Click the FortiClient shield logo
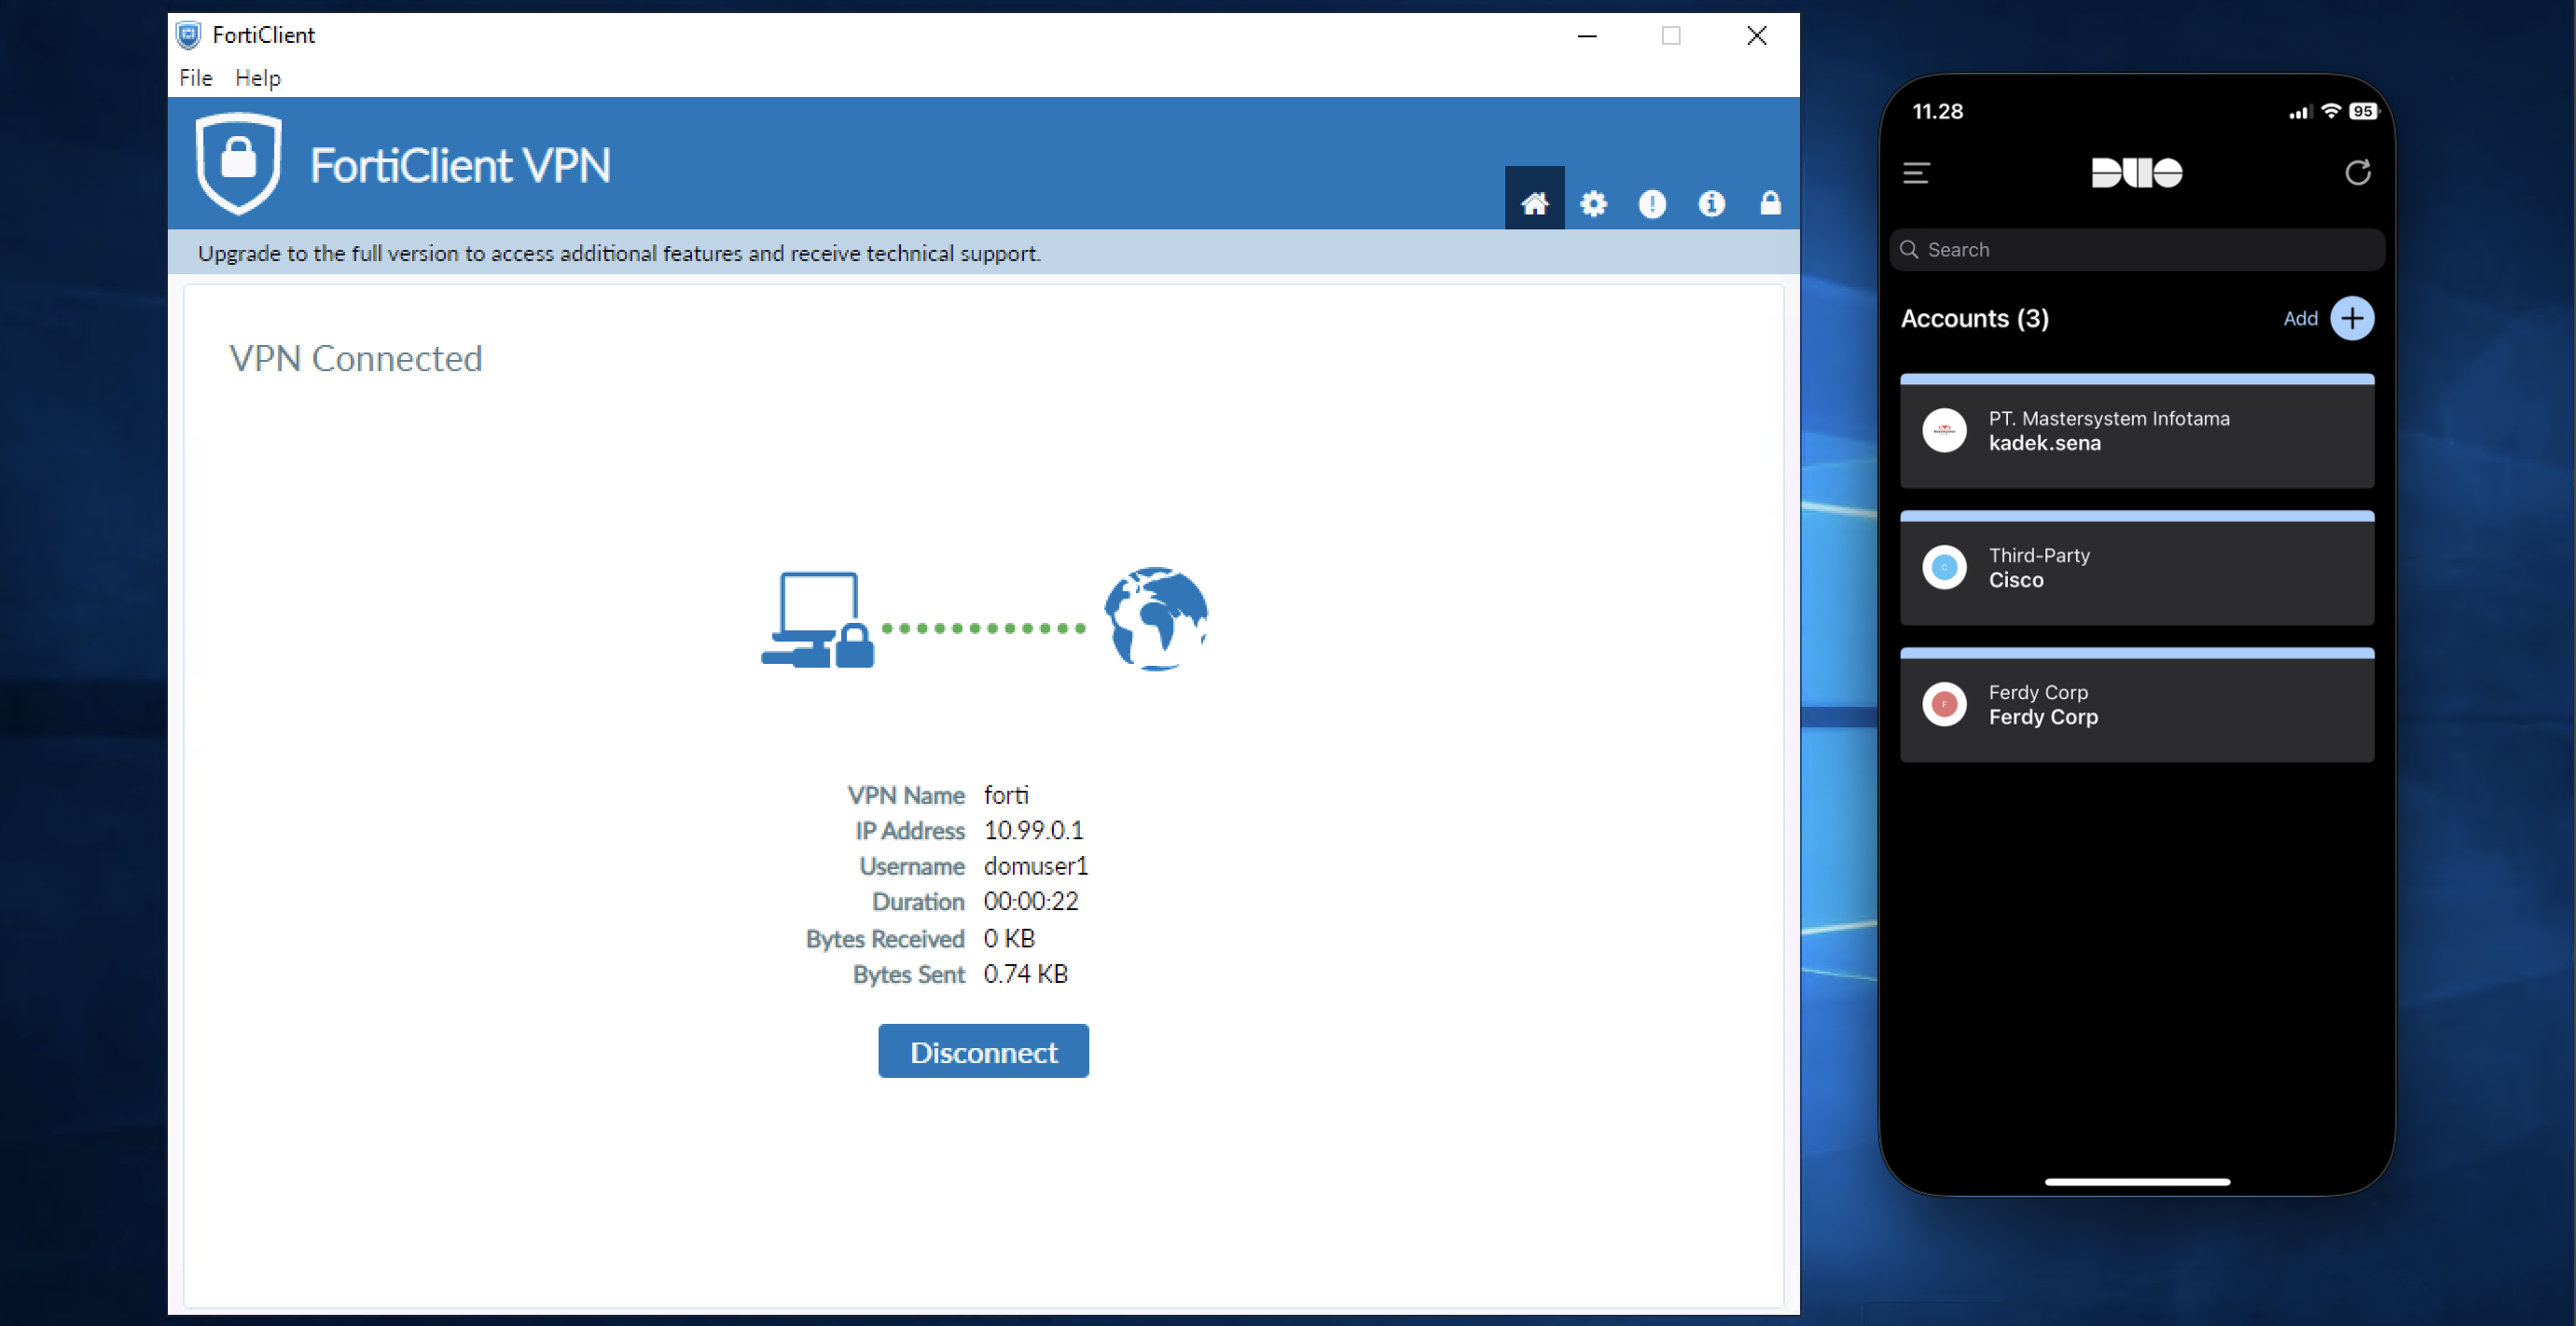The height and width of the screenshot is (1326, 2576). coord(238,163)
